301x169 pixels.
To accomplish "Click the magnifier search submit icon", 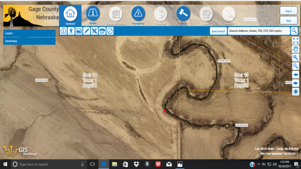I will [x=294, y=31].
